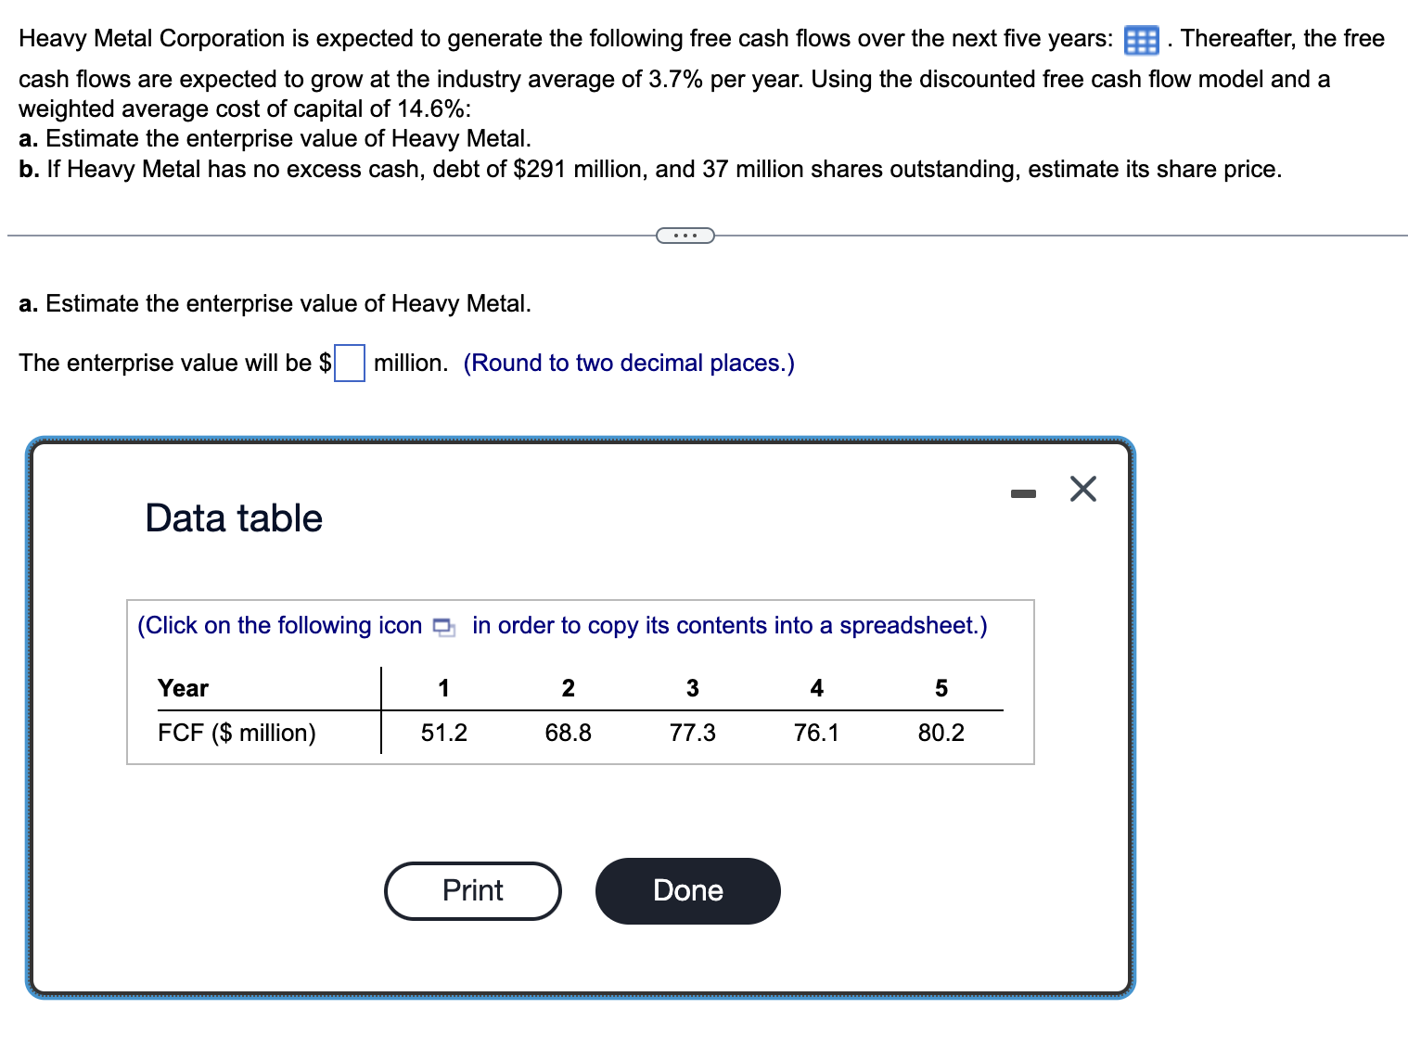Viewport: 1408px width, 1060px height.
Task: Select the FCF value 80.2 for Year 5
Action: 941,733
